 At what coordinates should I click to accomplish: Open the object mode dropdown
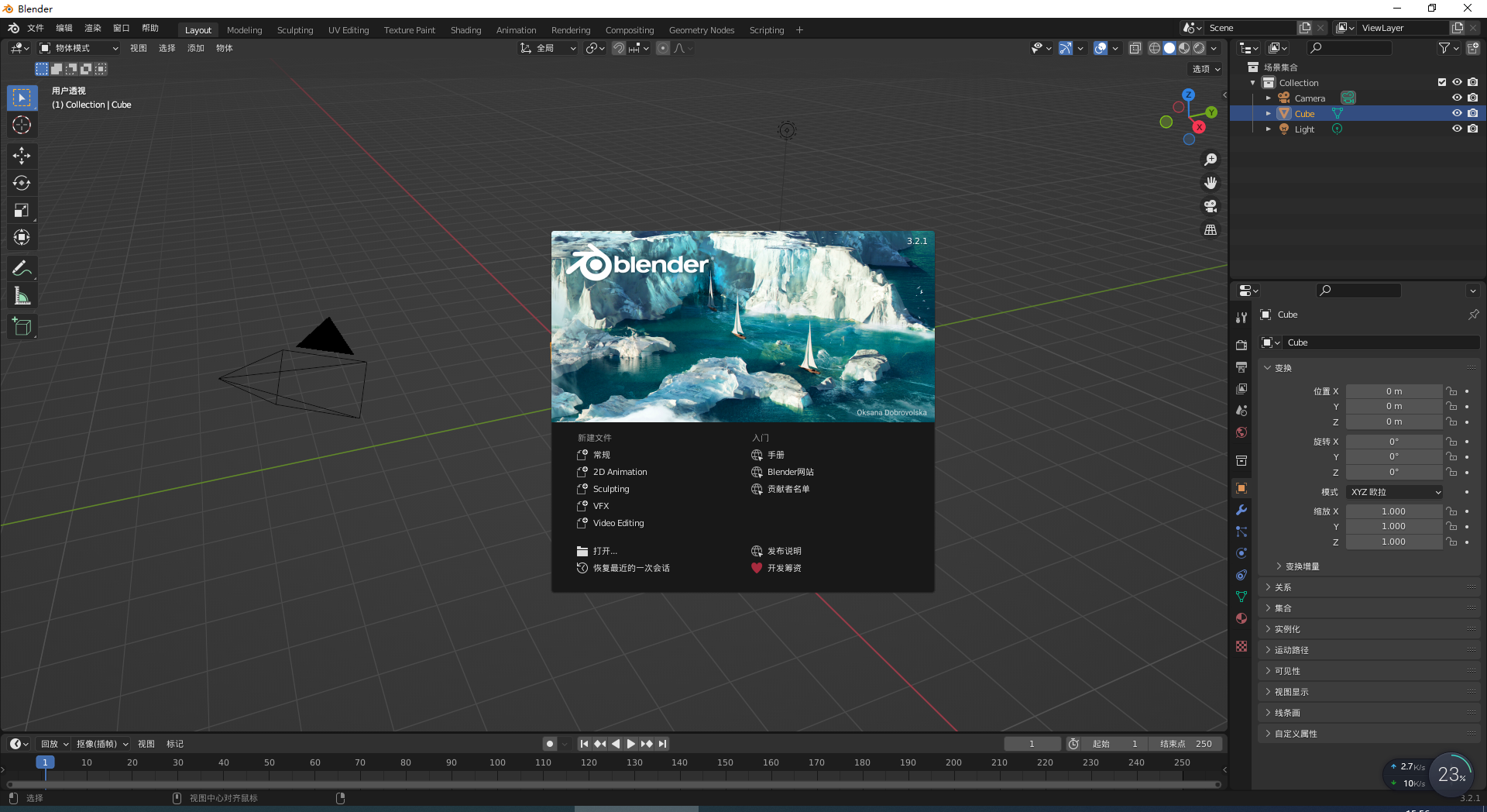pyautogui.click(x=79, y=48)
